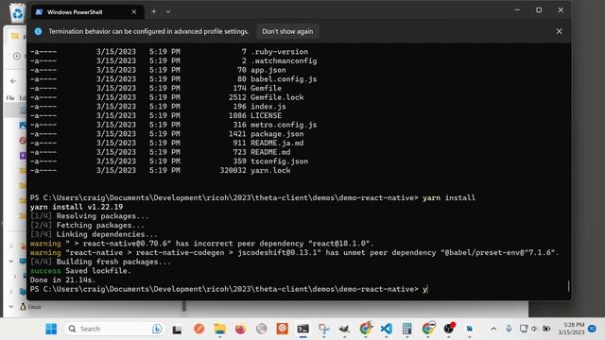
Task: Switch to the Windows PowerShell tab
Action: click(x=88, y=12)
